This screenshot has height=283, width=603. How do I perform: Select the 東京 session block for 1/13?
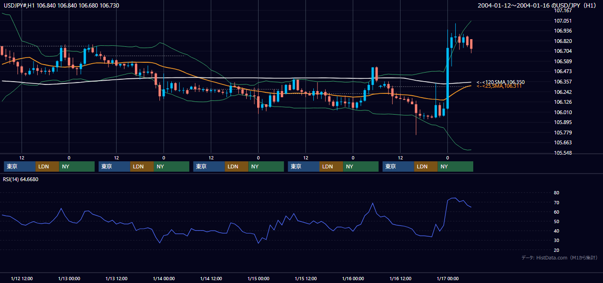coord(114,166)
